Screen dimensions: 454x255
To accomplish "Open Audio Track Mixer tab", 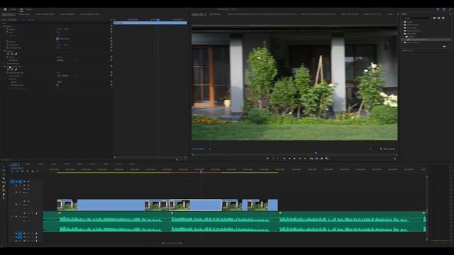I will coord(90,14).
